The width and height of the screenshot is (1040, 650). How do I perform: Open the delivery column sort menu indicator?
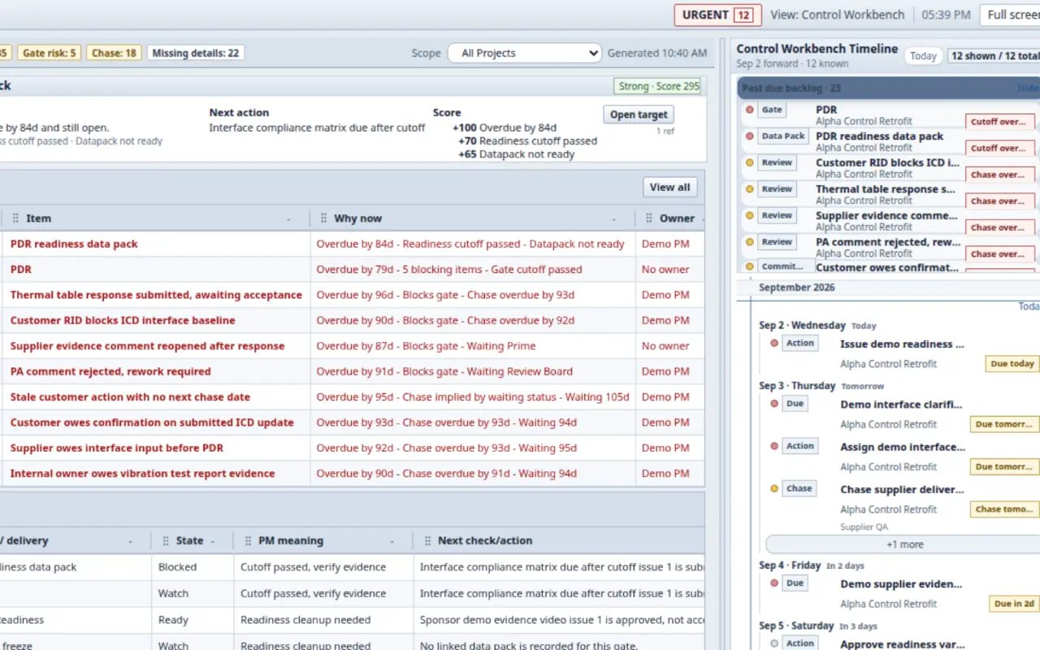tap(131, 541)
